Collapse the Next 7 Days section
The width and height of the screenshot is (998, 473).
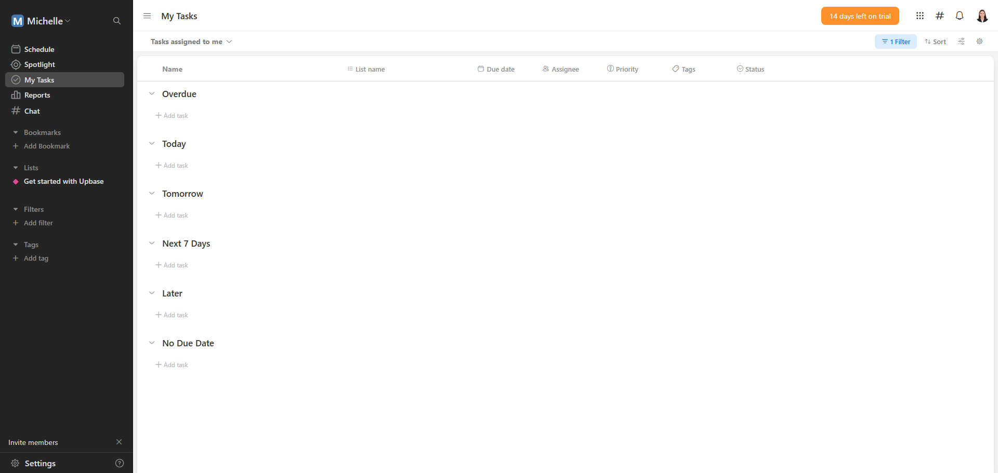(152, 244)
